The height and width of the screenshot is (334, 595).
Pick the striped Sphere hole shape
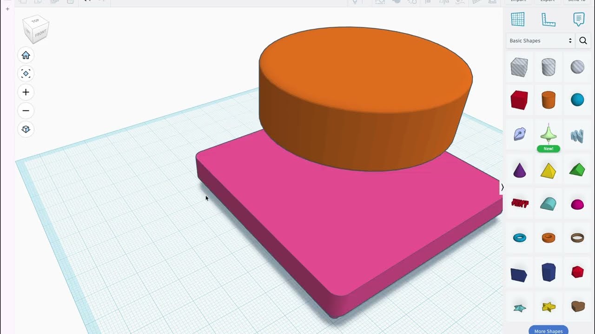pyautogui.click(x=577, y=67)
